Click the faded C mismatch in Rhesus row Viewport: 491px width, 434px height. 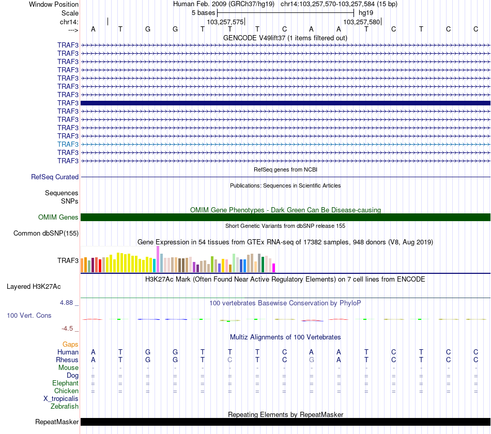point(230,360)
